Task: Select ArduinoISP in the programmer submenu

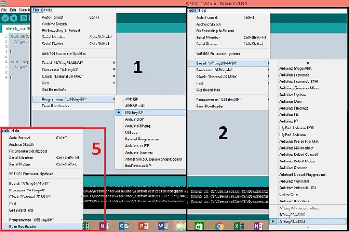Action: coord(134,119)
